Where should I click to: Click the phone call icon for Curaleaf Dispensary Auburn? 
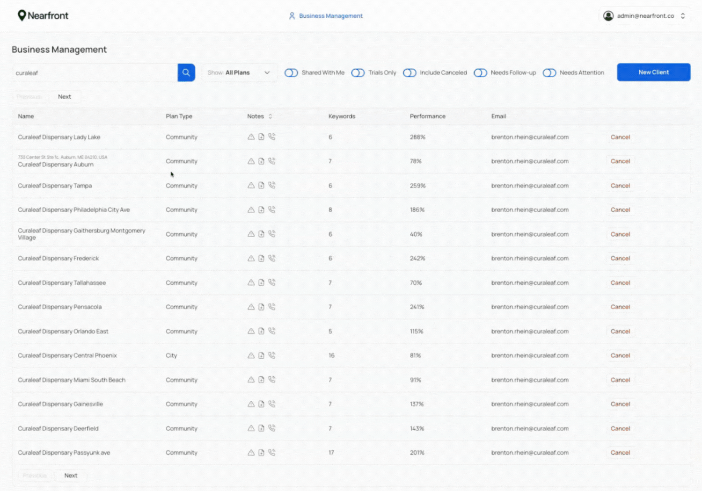tap(271, 161)
